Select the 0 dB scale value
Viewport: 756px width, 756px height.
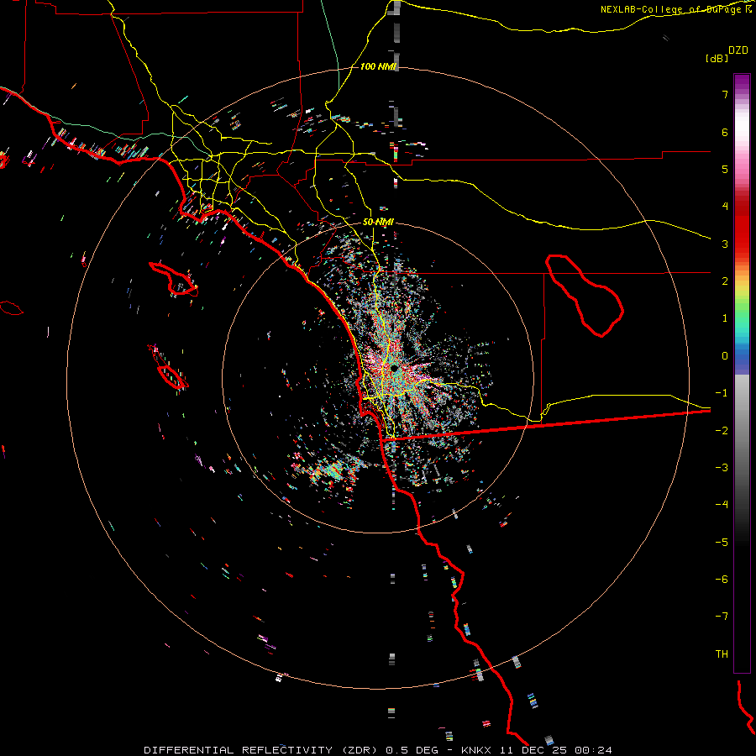pos(725,356)
